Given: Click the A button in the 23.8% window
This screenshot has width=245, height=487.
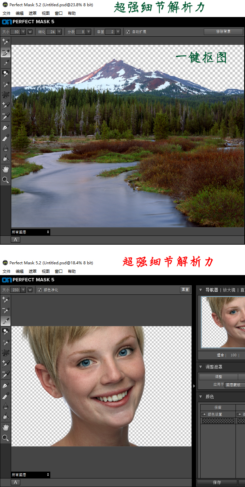Looking at the screenshot, I should [15, 240].
